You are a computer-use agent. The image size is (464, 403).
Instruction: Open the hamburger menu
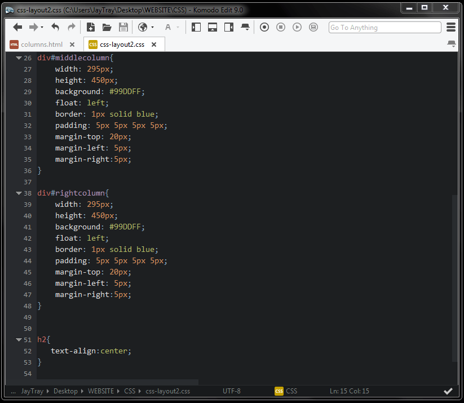click(x=450, y=26)
